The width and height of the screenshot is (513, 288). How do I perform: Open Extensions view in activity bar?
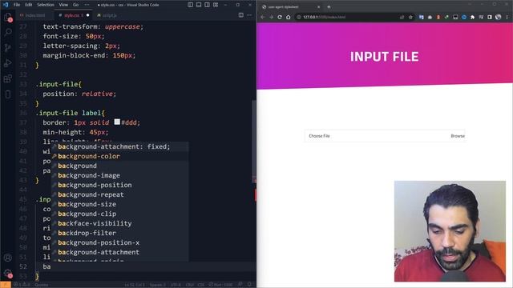pos(8,78)
